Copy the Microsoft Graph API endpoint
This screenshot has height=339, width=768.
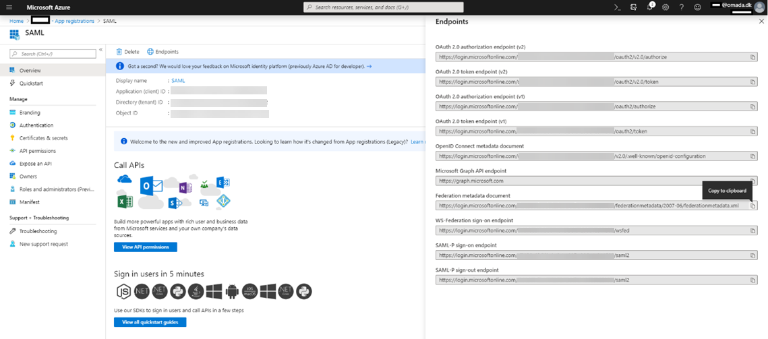click(752, 181)
